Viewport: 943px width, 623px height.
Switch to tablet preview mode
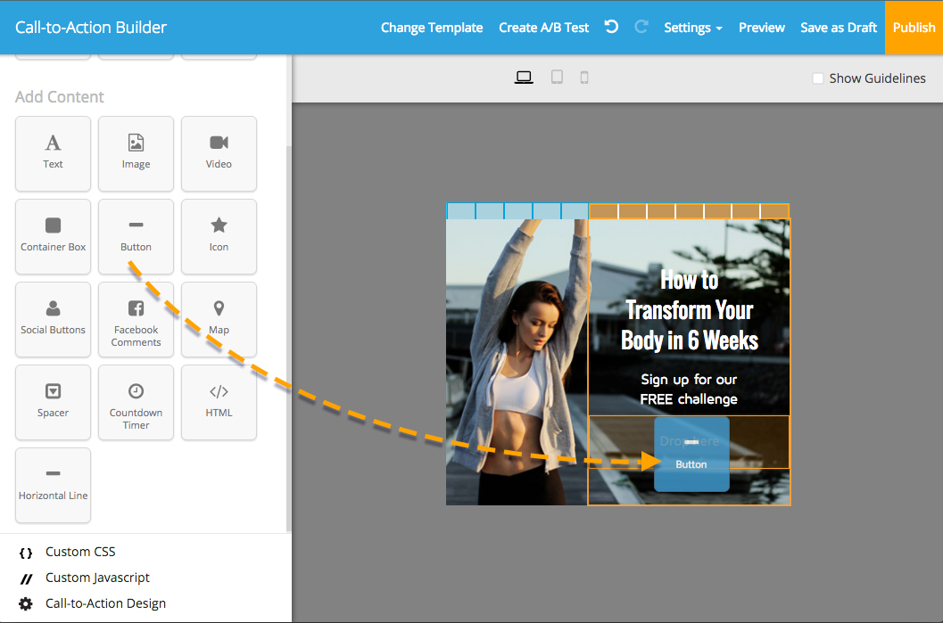coord(557,78)
